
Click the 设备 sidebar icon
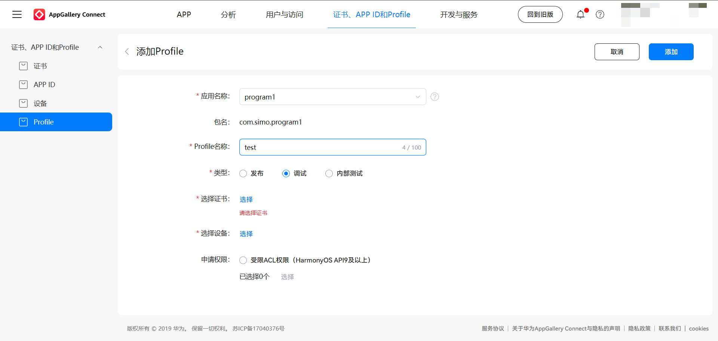pyautogui.click(x=23, y=104)
